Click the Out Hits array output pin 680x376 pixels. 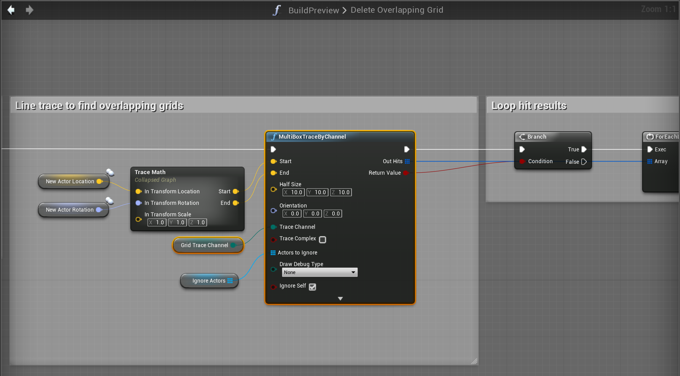click(407, 161)
